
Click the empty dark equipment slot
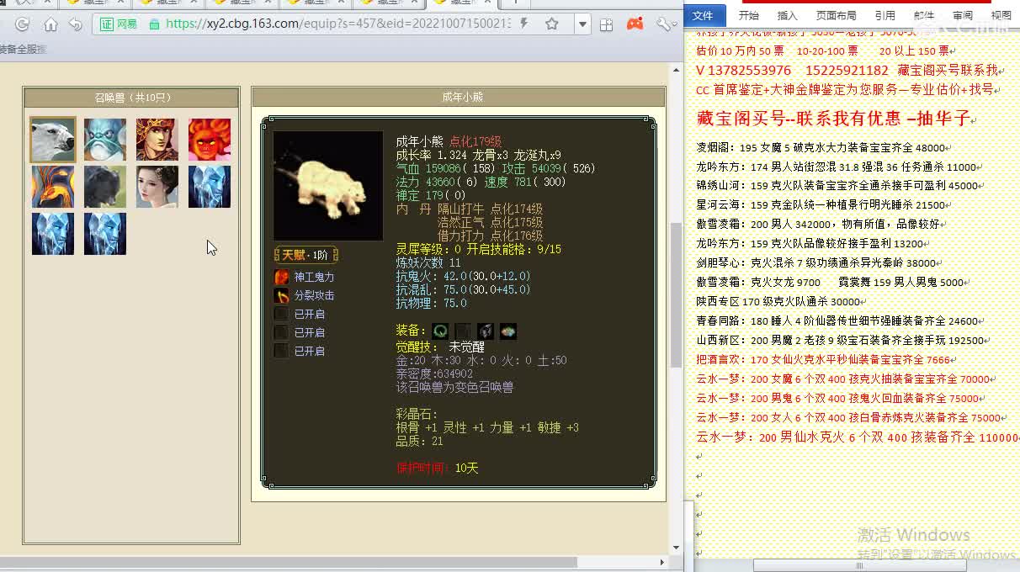463,331
